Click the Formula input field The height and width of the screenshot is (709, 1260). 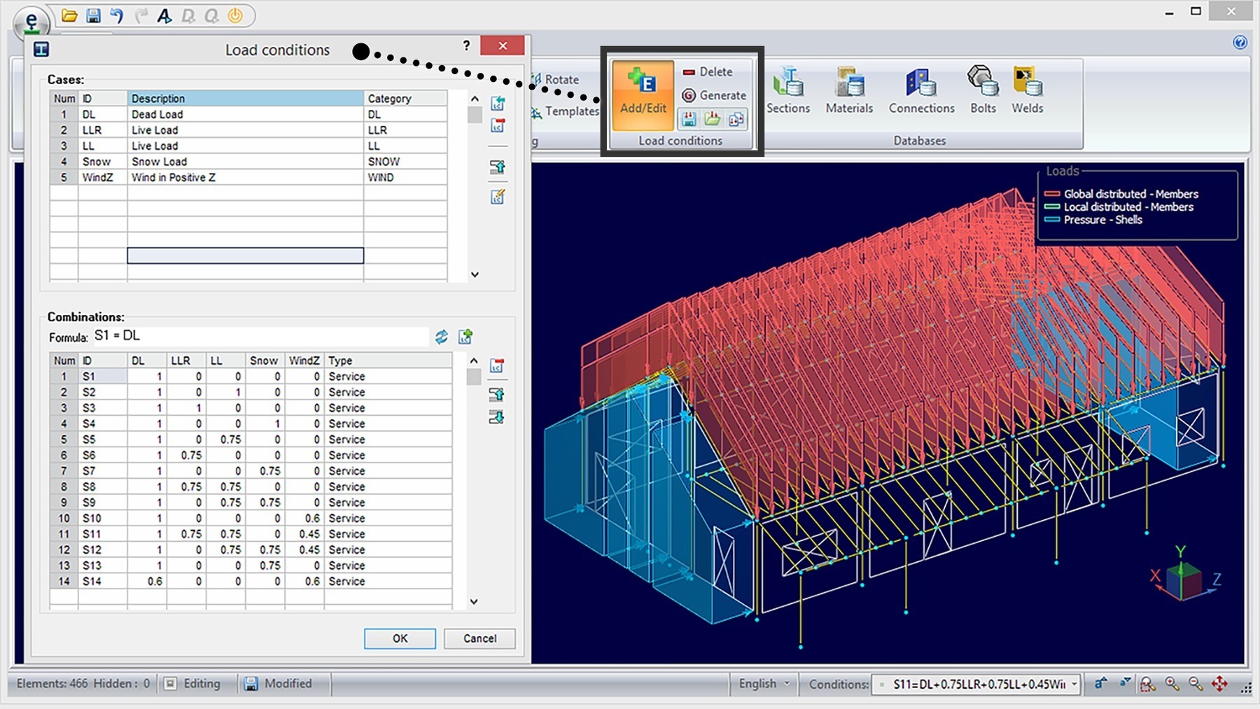(x=259, y=337)
